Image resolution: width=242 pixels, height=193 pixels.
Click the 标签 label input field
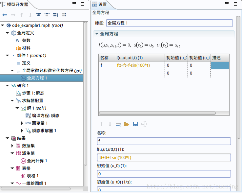170,23
